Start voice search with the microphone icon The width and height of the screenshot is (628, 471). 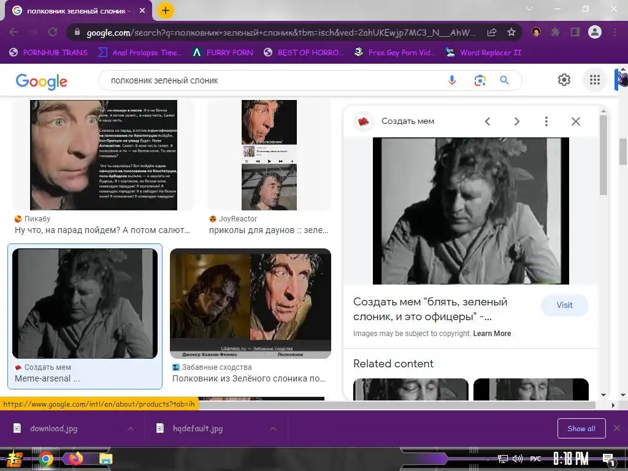[x=452, y=80]
